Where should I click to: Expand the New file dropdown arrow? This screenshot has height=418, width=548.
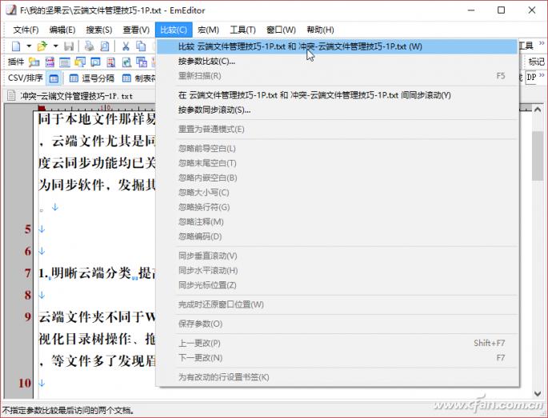tap(27, 46)
